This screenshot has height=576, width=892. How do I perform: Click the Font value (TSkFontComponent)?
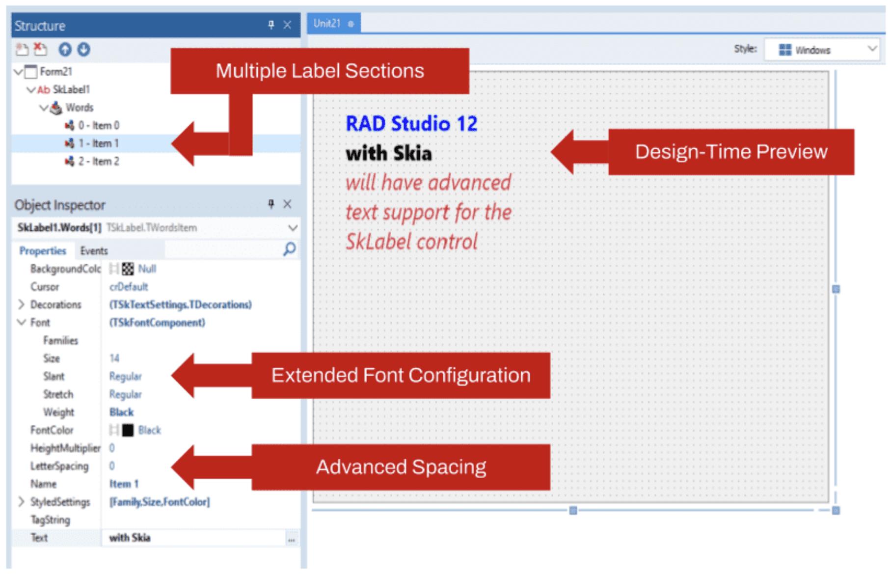(157, 323)
